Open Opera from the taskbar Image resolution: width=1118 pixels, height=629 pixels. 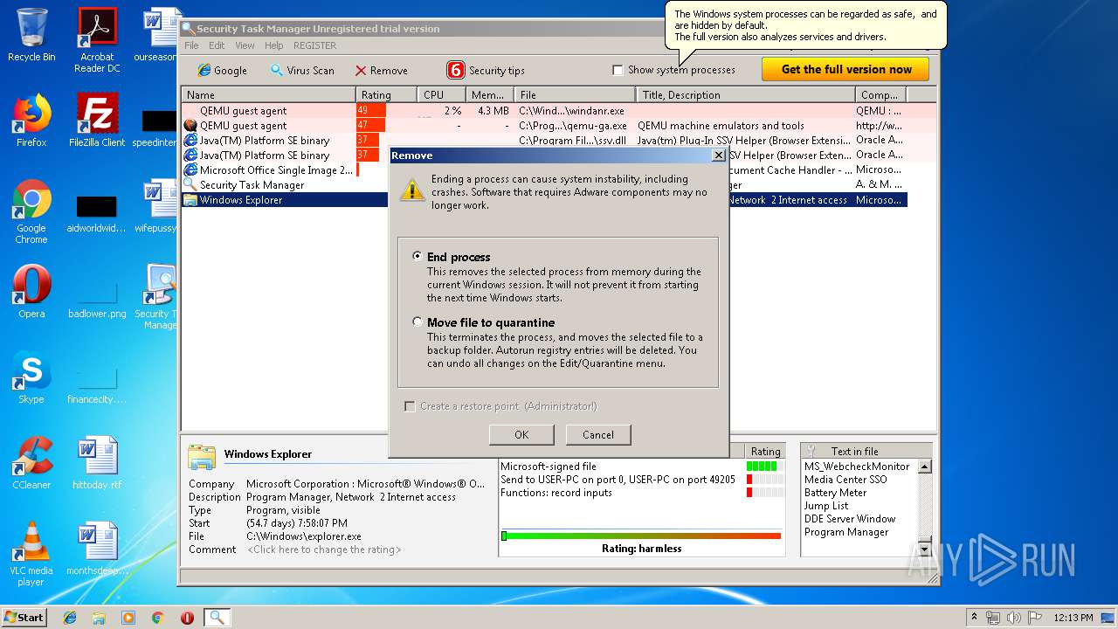coord(187,618)
